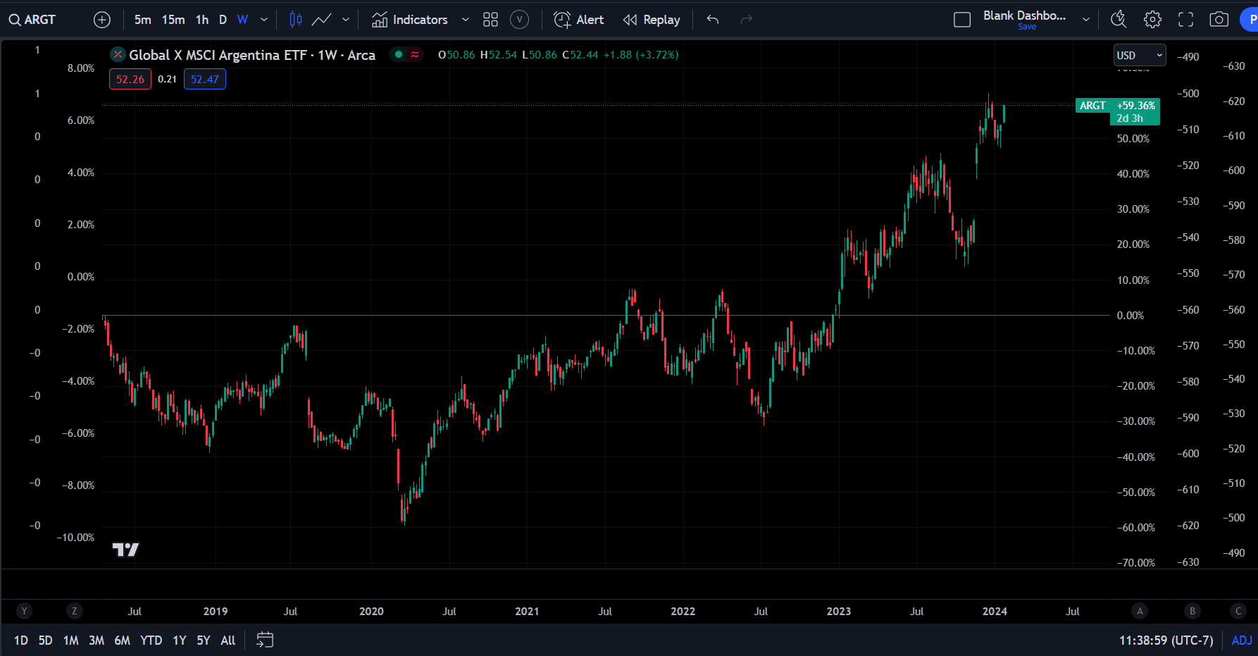Enter fullscreen mode
The width and height of the screenshot is (1258, 656).
tap(1186, 20)
